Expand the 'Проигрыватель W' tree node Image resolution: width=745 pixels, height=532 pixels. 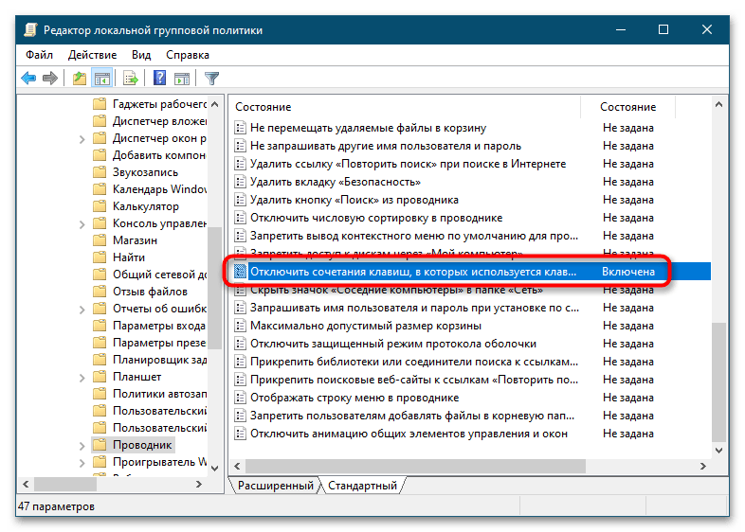point(82,463)
